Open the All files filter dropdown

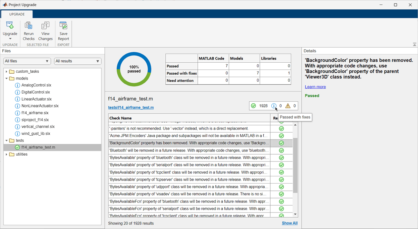pyautogui.click(x=27, y=61)
